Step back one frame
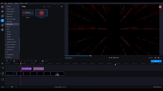163x91 pixels. 112,58
